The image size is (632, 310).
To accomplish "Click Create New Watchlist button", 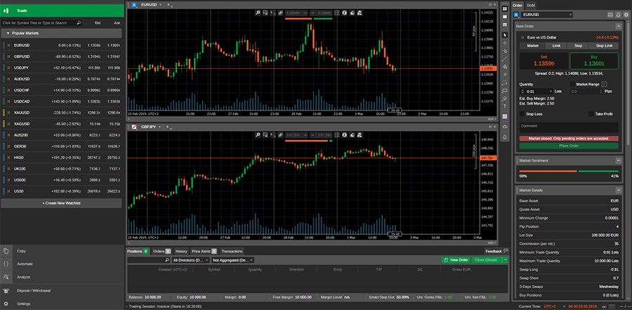I will tap(62, 202).
